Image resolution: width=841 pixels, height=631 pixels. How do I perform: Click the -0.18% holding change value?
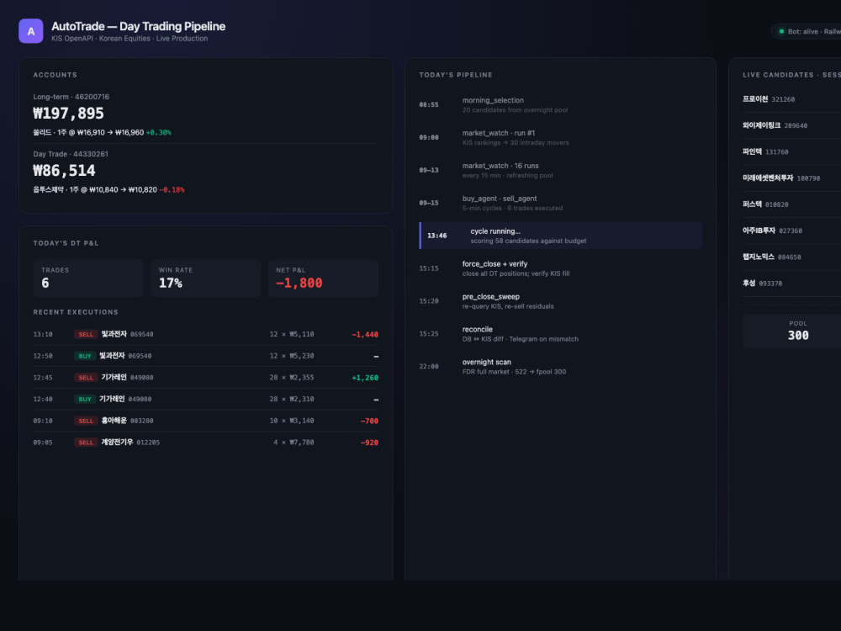click(172, 190)
